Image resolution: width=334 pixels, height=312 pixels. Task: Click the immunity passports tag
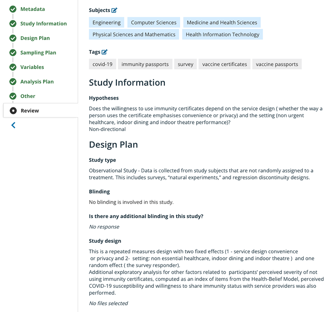[x=145, y=64]
